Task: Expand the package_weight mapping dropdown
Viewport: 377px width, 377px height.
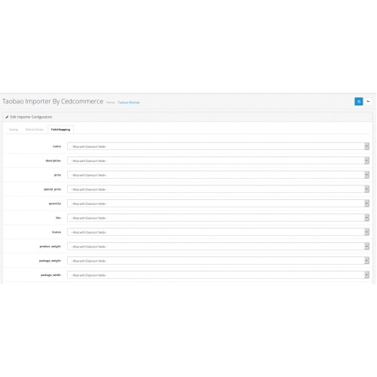Action: (x=218, y=261)
